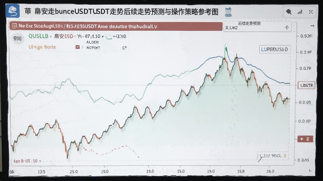The width and height of the screenshot is (323, 181).
Task: Click the 0.34P axis value
Action: (306, 52)
